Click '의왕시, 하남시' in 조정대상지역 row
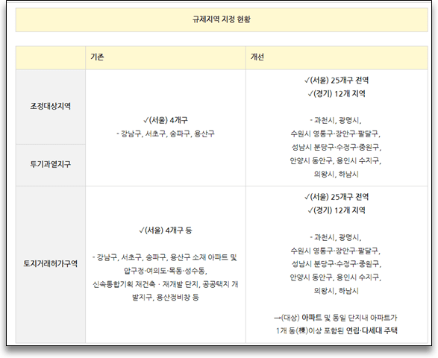 pyautogui.click(x=337, y=174)
